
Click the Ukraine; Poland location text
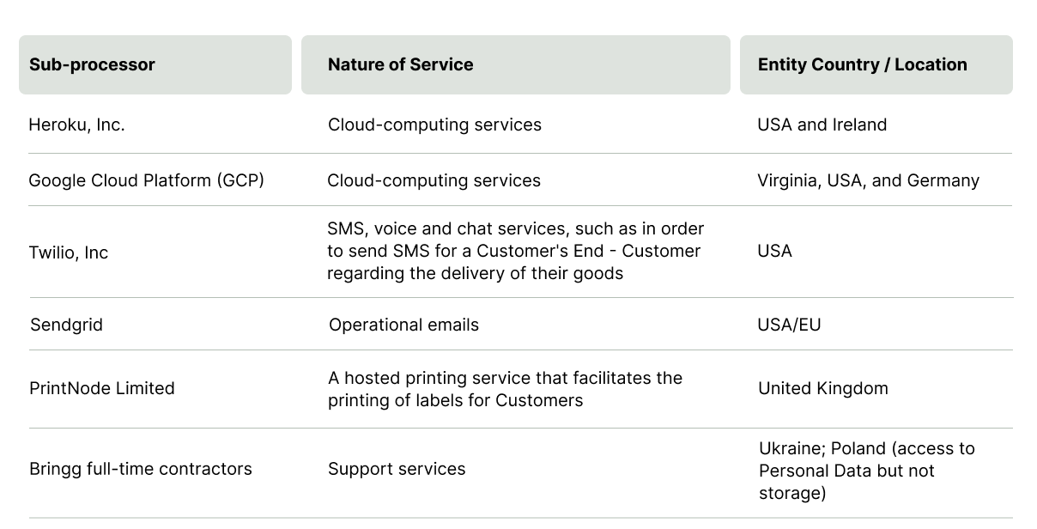pyautogui.click(x=866, y=471)
